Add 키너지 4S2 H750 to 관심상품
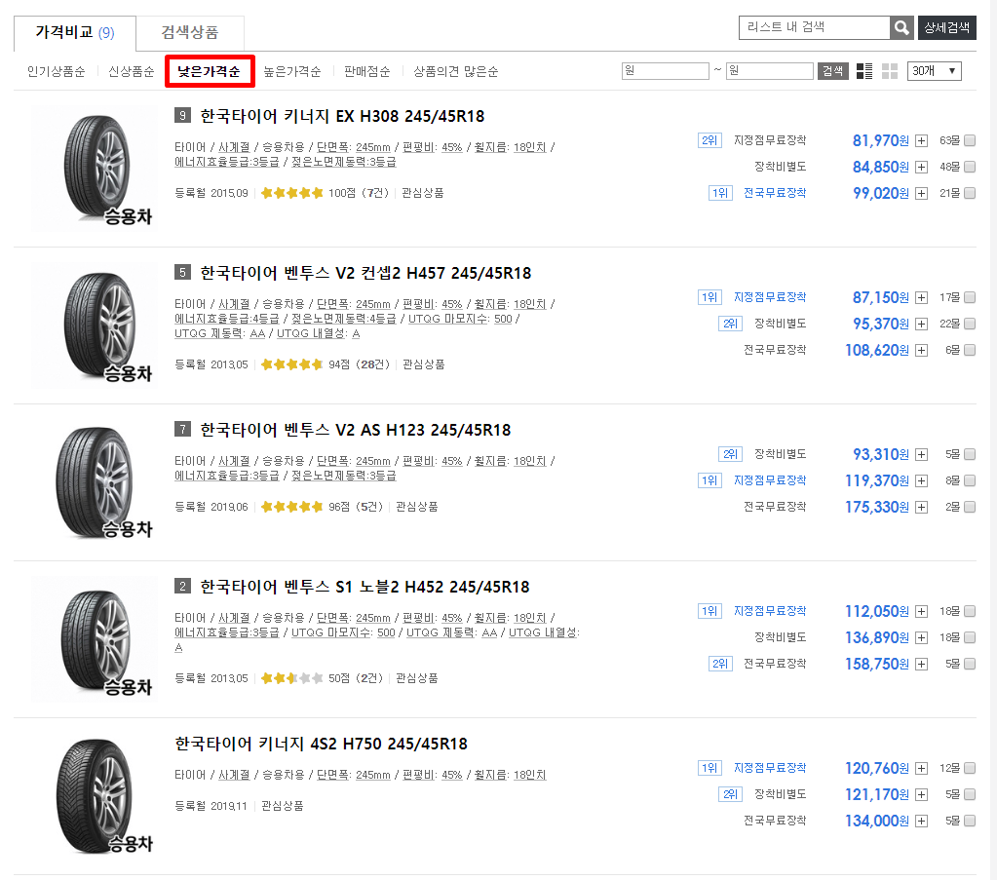997x880 pixels. (x=283, y=806)
